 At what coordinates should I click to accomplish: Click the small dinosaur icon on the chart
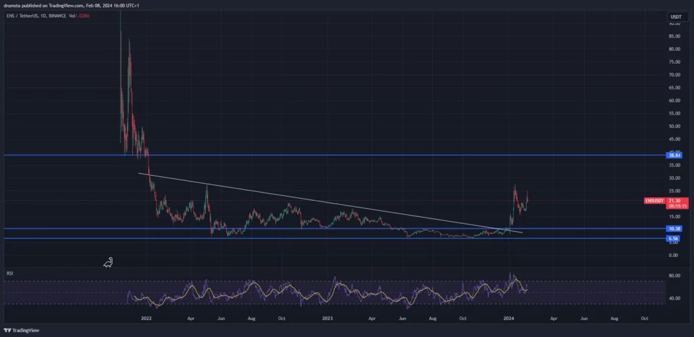click(x=108, y=262)
